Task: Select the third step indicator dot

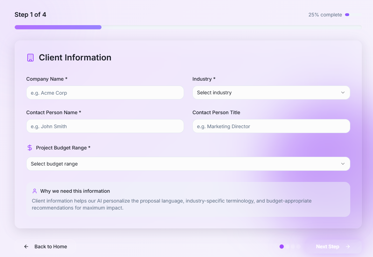Action: pyautogui.click(x=293, y=247)
